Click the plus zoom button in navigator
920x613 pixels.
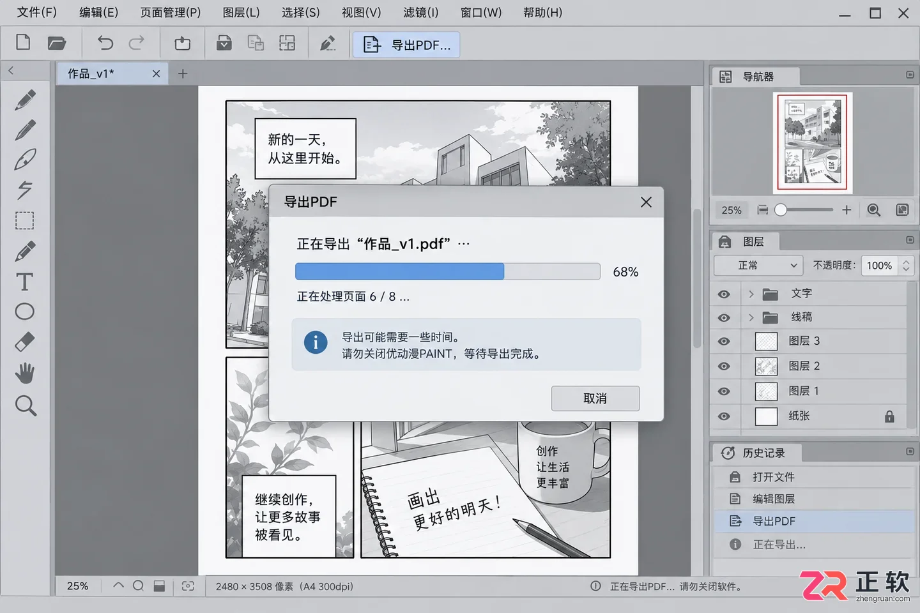[x=847, y=210]
